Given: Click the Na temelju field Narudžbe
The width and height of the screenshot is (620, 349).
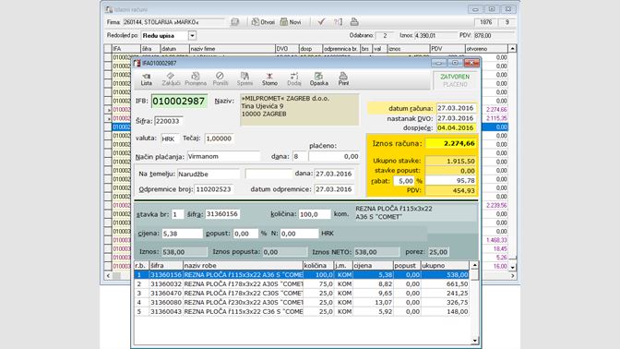Looking at the screenshot, I should click(209, 174).
